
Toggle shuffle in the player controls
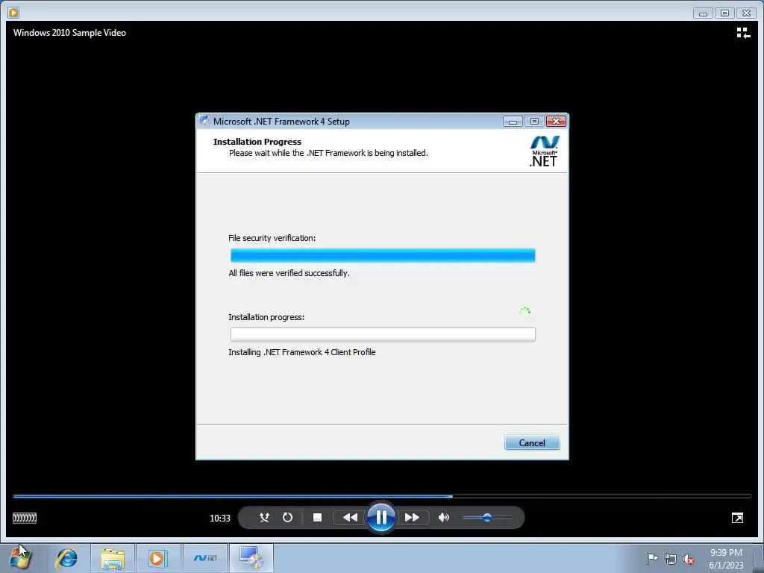pyautogui.click(x=264, y=518)
